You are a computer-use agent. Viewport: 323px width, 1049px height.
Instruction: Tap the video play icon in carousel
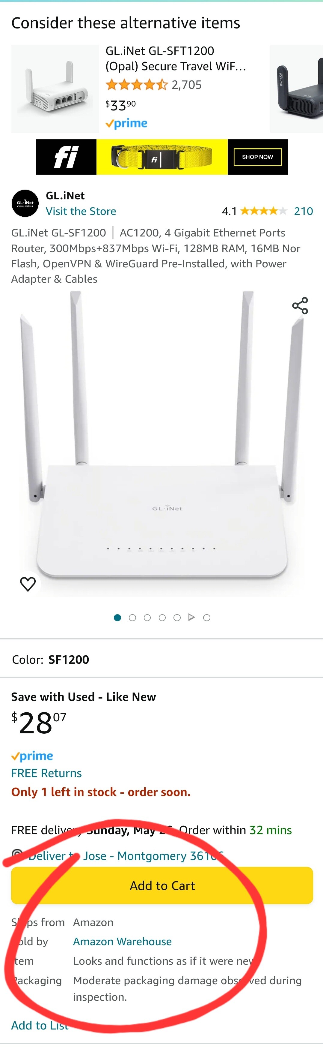191,617
